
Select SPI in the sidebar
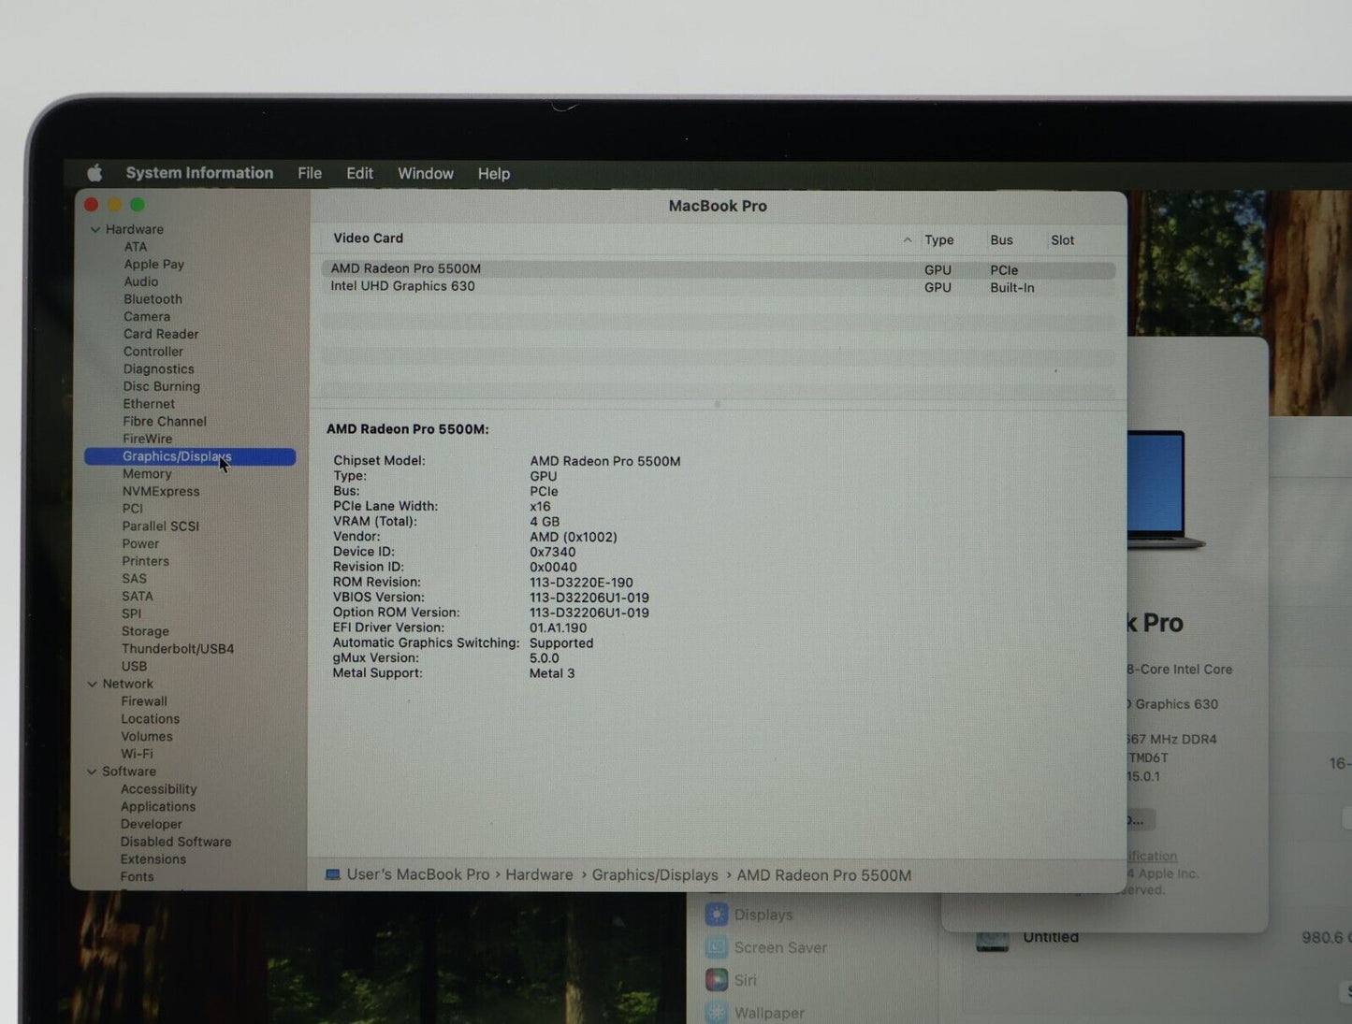132,614
